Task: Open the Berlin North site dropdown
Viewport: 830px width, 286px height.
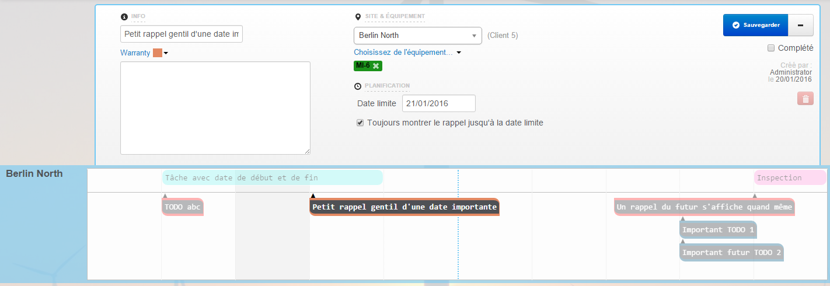Action: tap(417, 36)
